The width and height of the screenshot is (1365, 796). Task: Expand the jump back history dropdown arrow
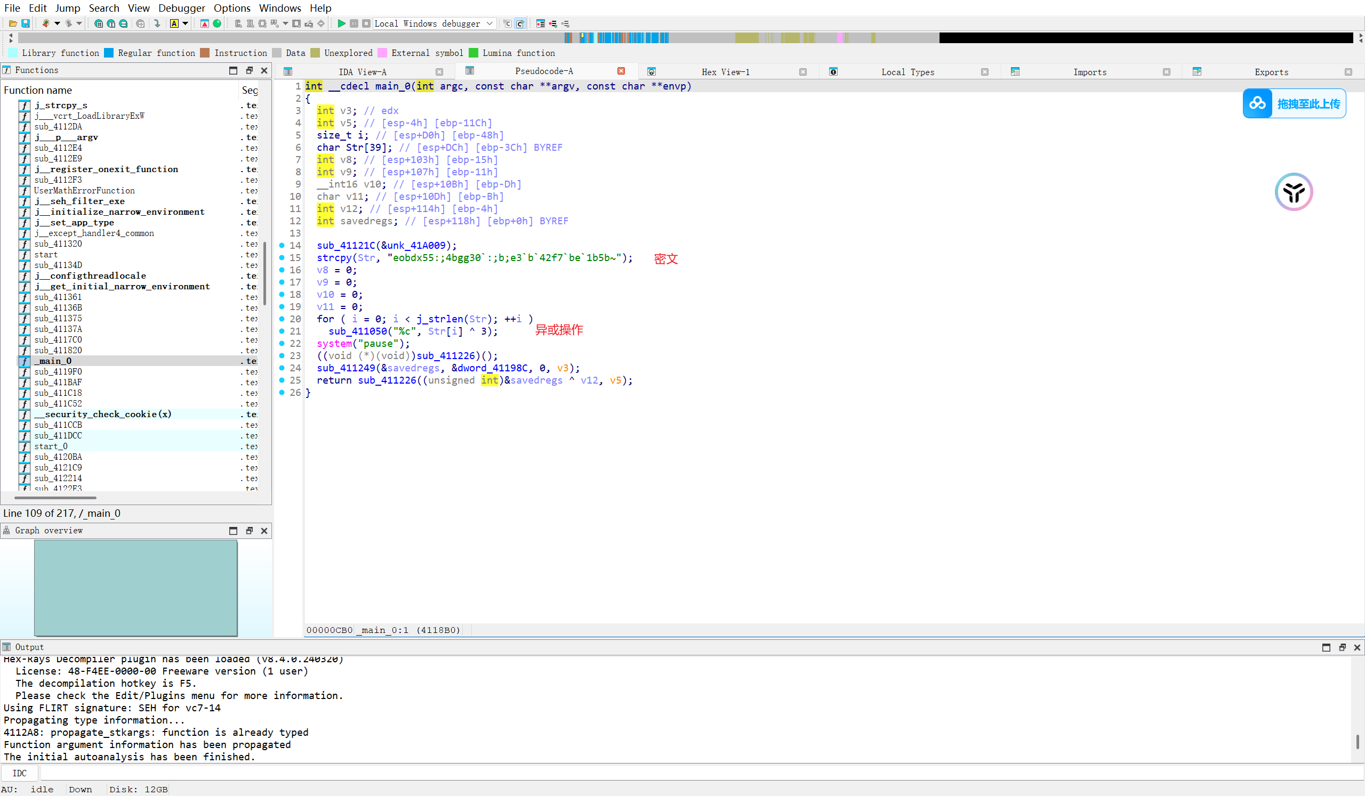[57, 23]
